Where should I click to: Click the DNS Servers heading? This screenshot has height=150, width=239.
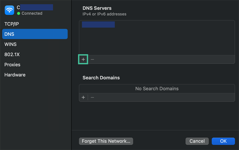(x=97, y=8)
